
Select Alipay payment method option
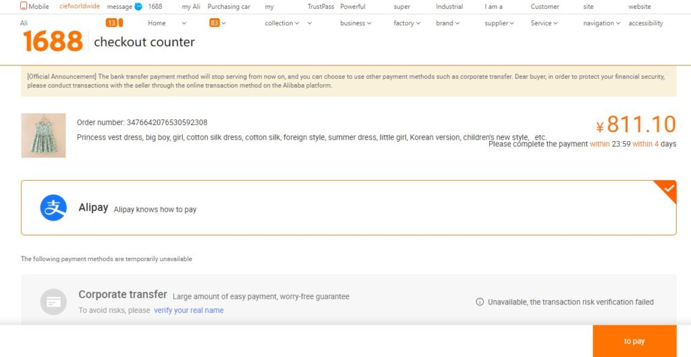pos(348,208)
